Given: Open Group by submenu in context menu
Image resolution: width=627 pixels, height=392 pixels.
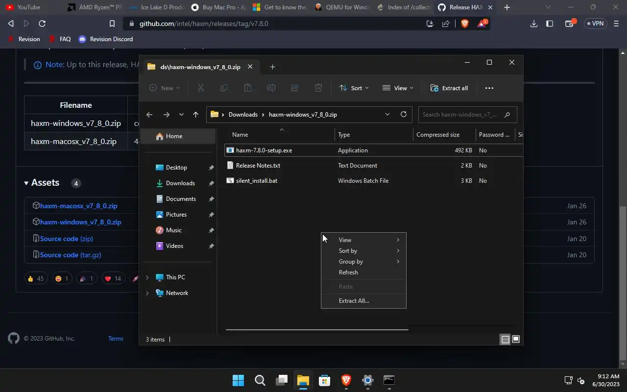Looking at the screenshot, I should coord(363,262).
